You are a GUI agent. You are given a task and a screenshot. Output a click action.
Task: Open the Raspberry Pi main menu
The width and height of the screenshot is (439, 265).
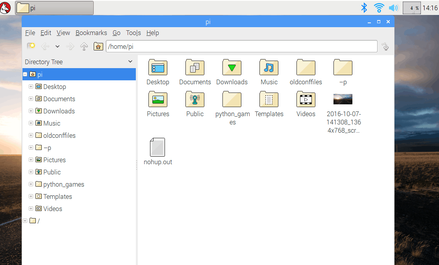pyautogui.click(x=6, y=7)
